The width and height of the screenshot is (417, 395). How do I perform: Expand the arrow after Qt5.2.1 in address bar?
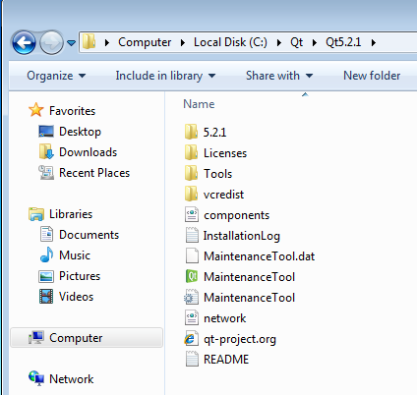pyautogui.click(x=374, y=42)
